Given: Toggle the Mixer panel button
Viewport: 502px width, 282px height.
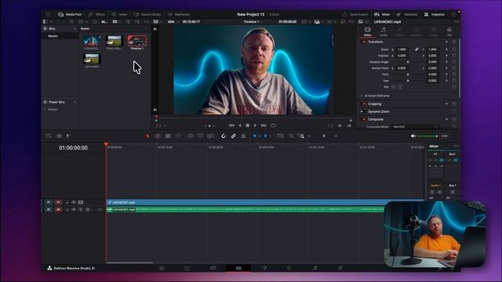Looking at the screenshot, I should coord(382,14).
